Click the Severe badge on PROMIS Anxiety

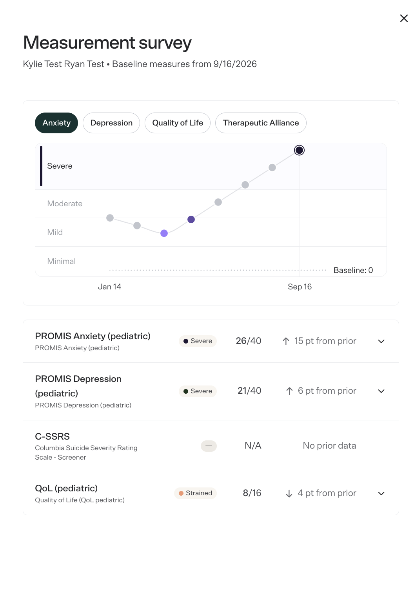coord(198,341)
